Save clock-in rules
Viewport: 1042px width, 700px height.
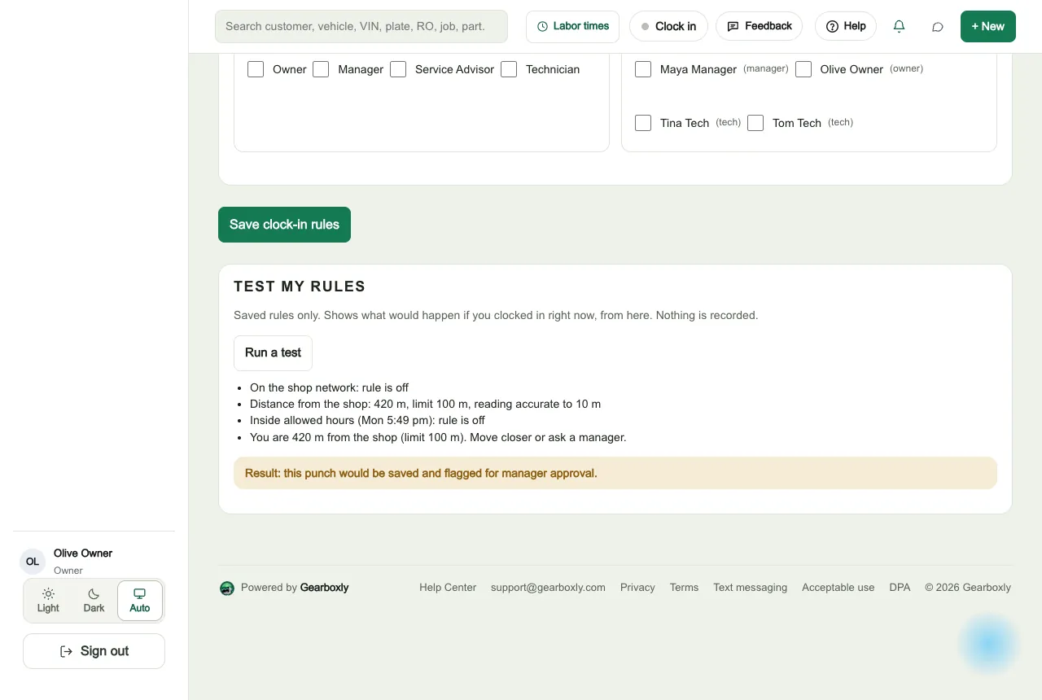(x=284, y=225)
